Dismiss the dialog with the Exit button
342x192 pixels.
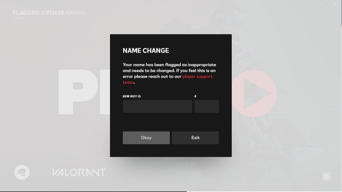point(195,137)
